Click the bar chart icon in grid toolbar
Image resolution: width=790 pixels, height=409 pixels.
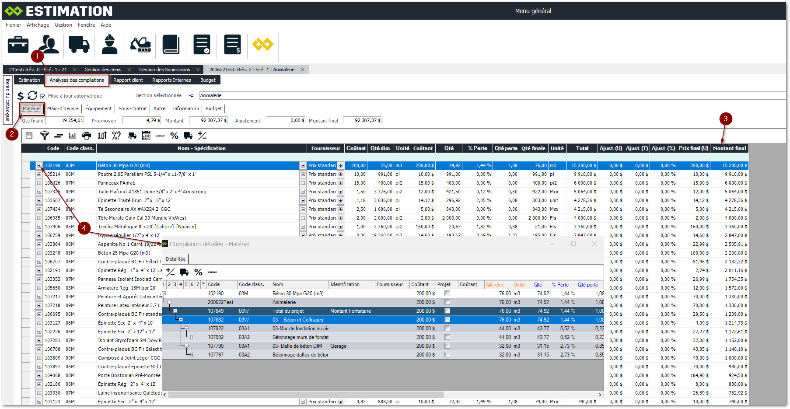pos(73,136)
